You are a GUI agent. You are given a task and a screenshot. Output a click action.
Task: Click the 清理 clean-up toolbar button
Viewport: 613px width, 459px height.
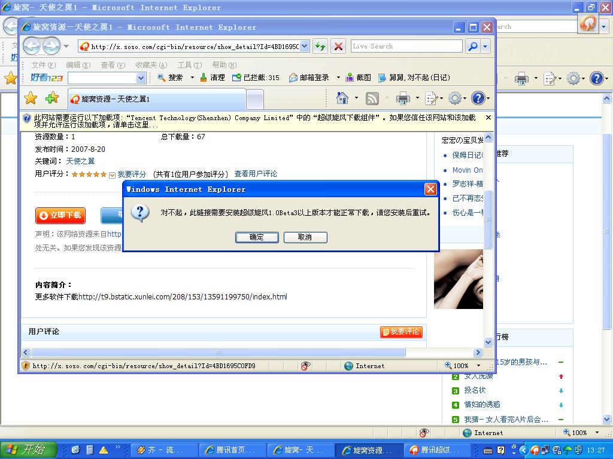213,78
